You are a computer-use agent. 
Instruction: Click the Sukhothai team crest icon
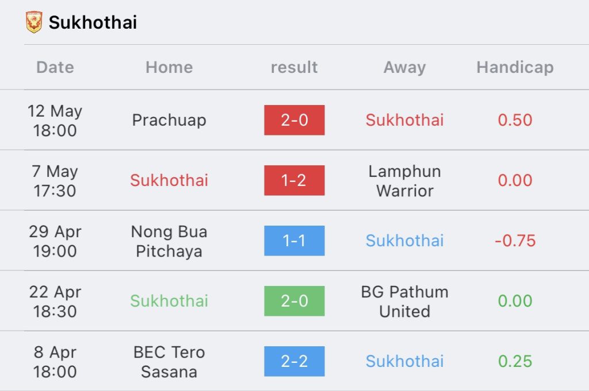[34, 22]
